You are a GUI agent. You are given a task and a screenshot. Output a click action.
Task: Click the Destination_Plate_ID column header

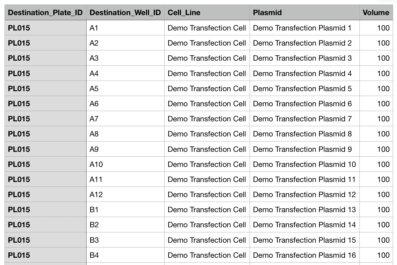coord(45,13)
